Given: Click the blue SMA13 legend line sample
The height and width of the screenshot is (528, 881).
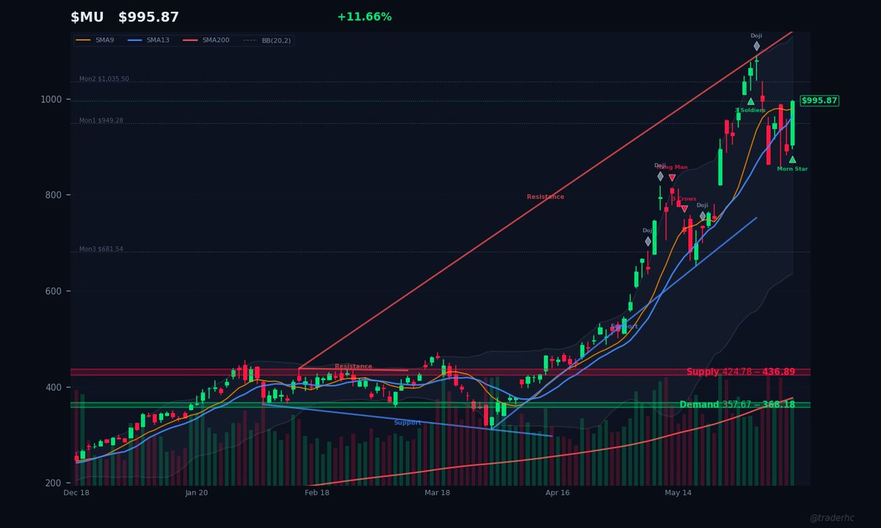Looking at the screenshot, I should 137,40.
